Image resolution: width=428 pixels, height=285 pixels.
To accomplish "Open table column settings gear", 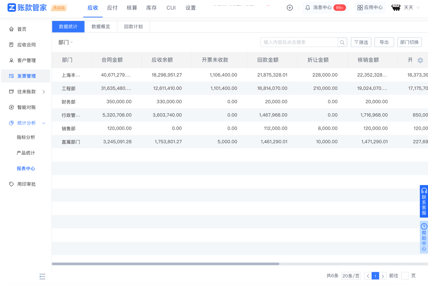I will click(420, 60).
